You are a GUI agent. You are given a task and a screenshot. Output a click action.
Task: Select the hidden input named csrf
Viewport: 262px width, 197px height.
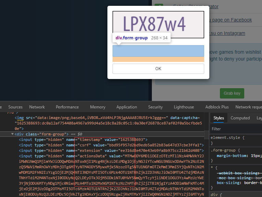(111, 145)
